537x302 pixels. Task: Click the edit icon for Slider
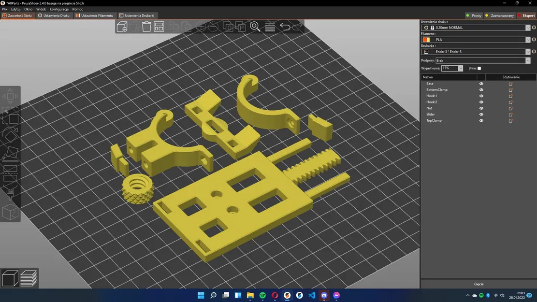pyautogui.click(x=510, y=115)
